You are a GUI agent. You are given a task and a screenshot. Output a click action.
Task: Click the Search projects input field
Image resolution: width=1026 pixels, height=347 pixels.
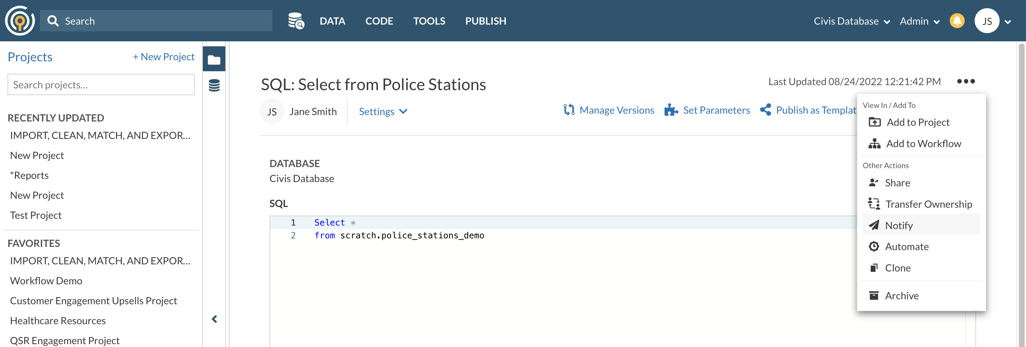point(101,84)
